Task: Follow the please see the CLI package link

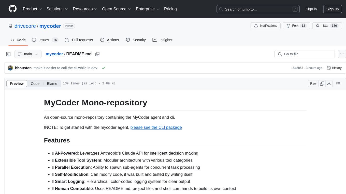Action: [156, 127]
